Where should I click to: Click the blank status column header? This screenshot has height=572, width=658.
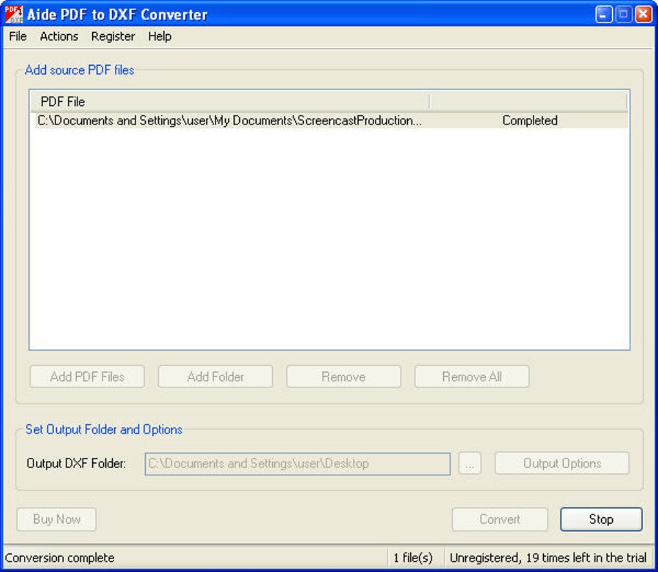tap(528, 101)
